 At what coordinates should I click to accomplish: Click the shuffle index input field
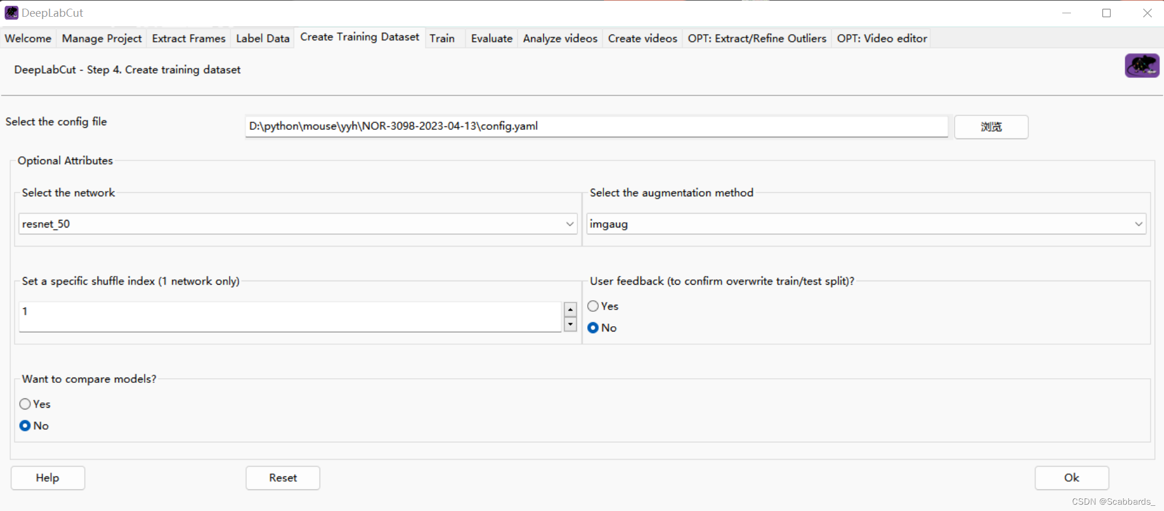click(290, 317)
